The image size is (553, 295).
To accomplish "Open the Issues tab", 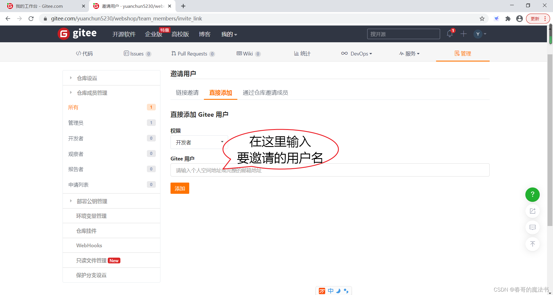I will click(137, 53).
